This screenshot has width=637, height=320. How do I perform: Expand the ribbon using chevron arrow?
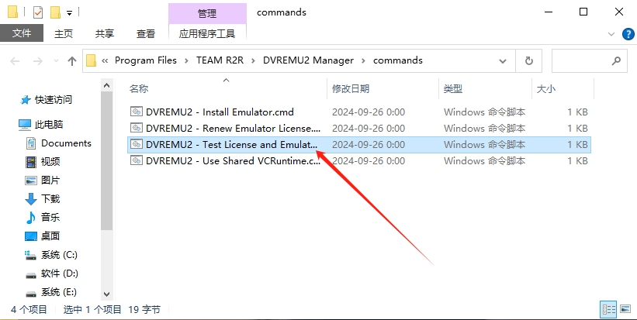(612, 33)
